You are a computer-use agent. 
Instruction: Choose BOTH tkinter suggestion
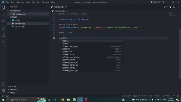click(92, 49)
